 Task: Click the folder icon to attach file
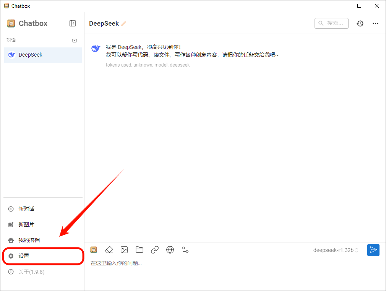pos(139,250)
